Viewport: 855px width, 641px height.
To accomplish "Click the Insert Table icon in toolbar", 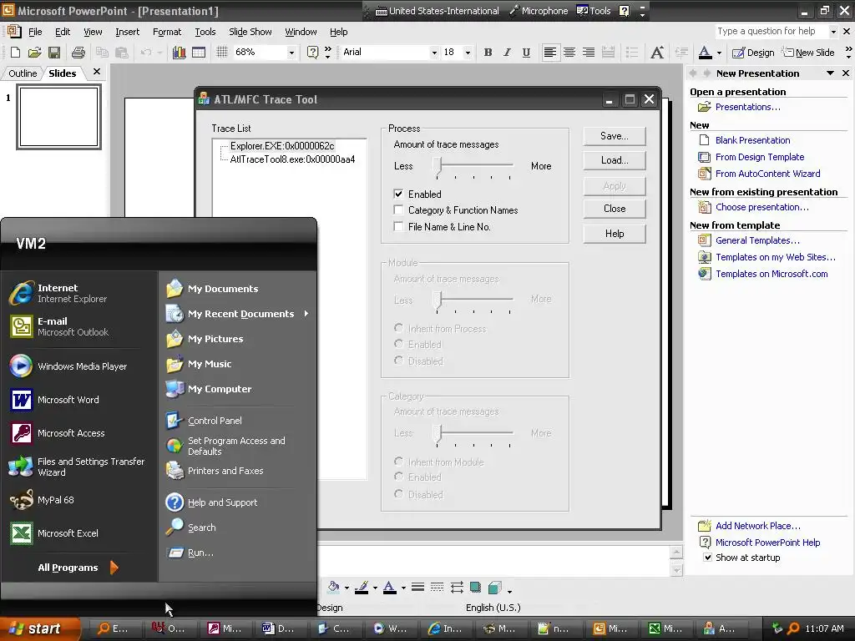I will click(x=199, y=53).
